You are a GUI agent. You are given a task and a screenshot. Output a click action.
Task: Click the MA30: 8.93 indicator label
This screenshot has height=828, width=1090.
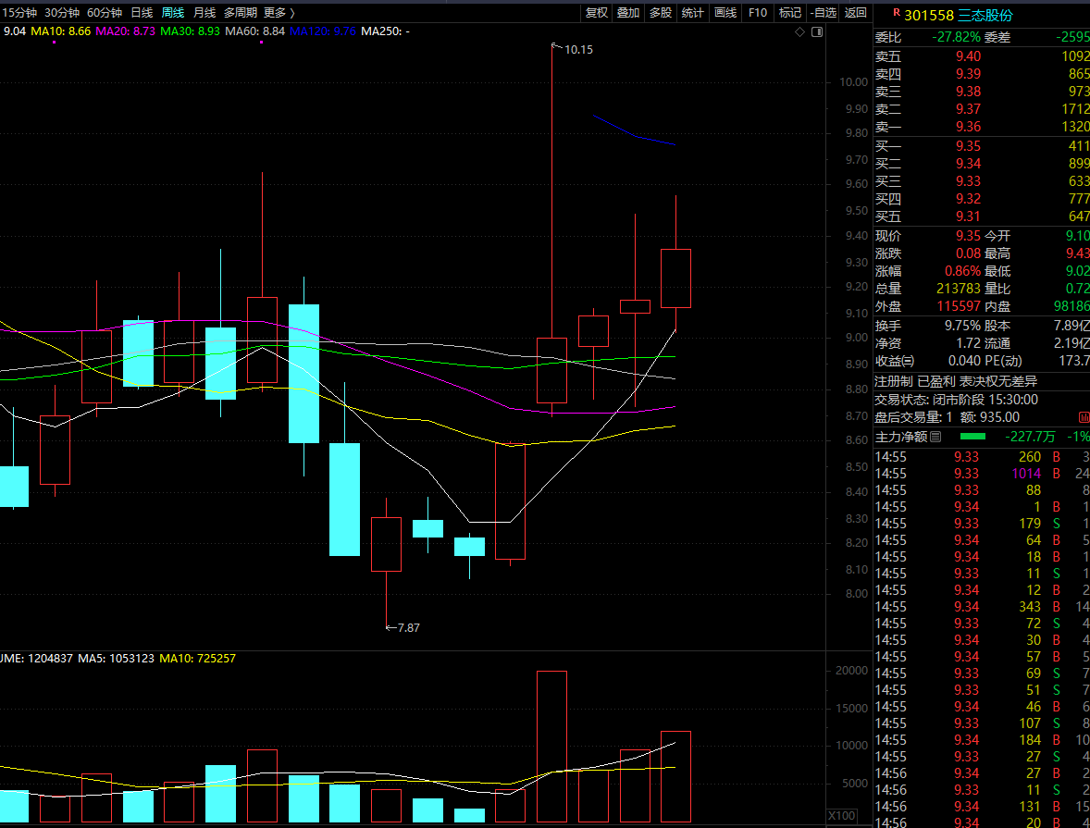(x=190, y=31)
